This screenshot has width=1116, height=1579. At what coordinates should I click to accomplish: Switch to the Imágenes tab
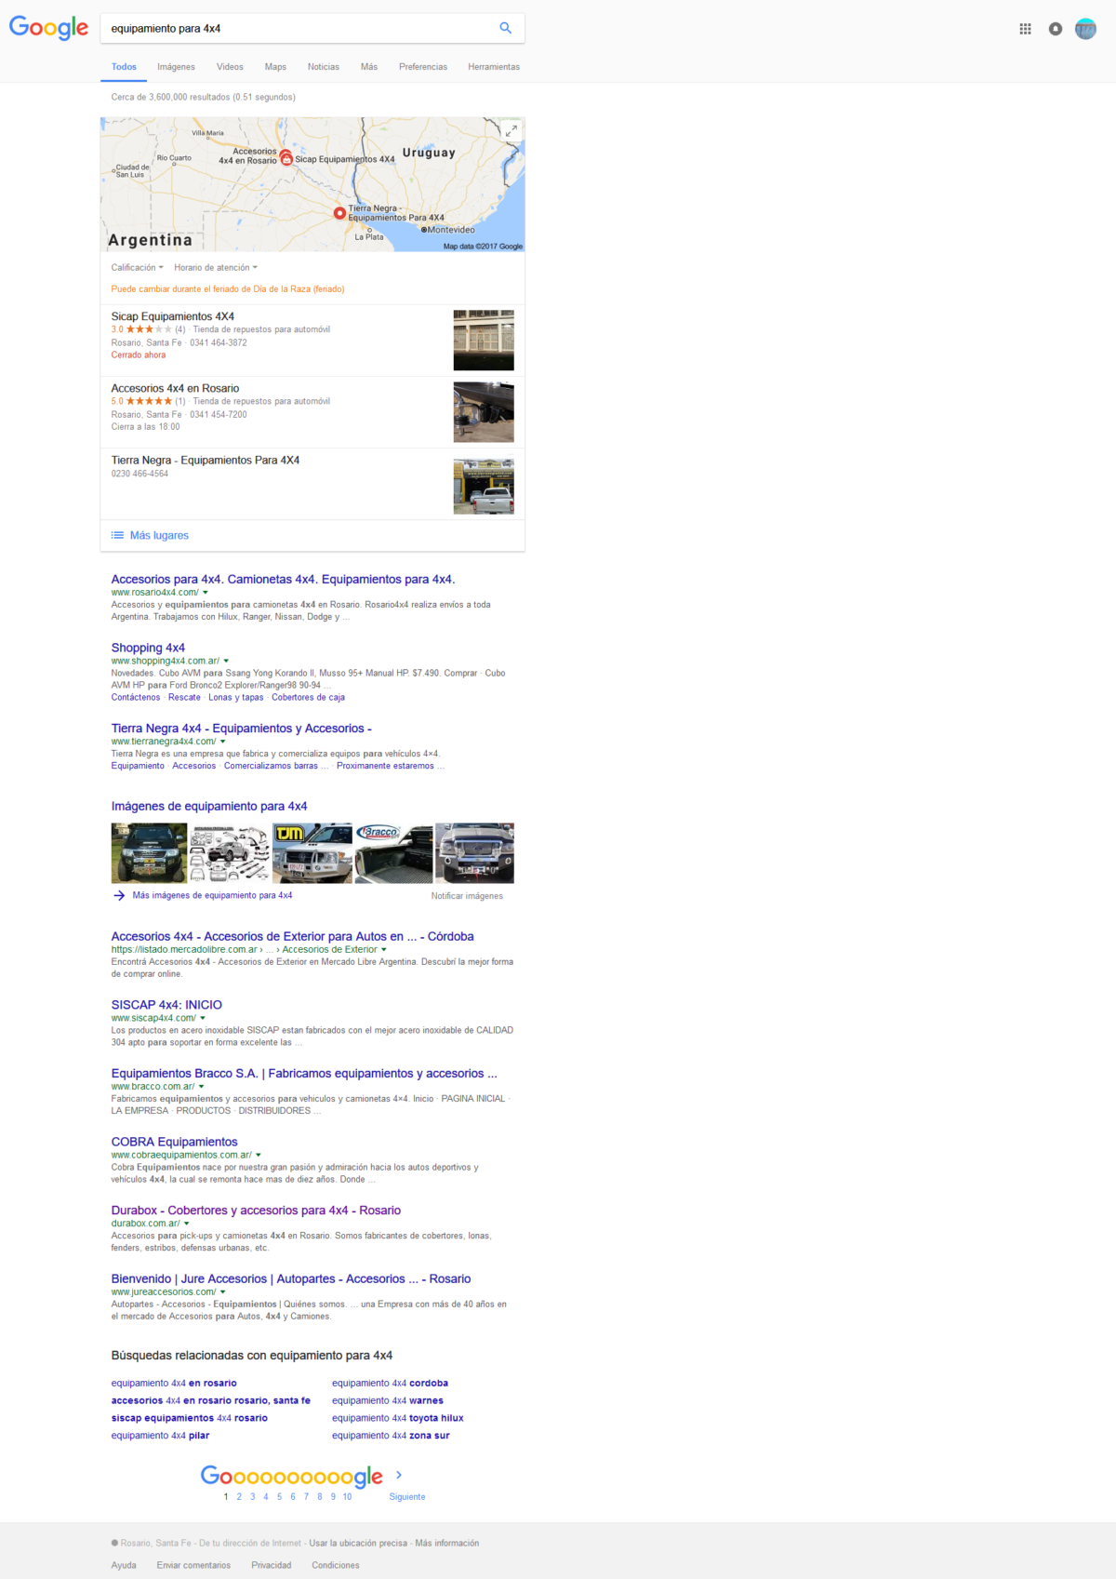pyautogui.click(x=176, y=67)
